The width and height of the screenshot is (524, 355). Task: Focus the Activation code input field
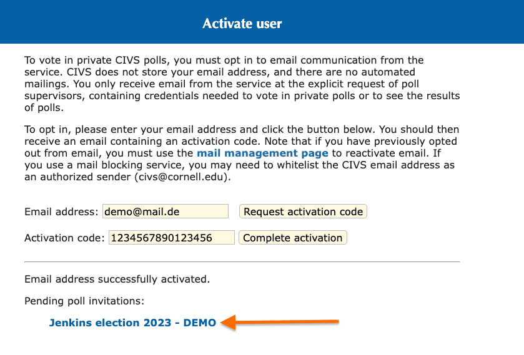172,238
